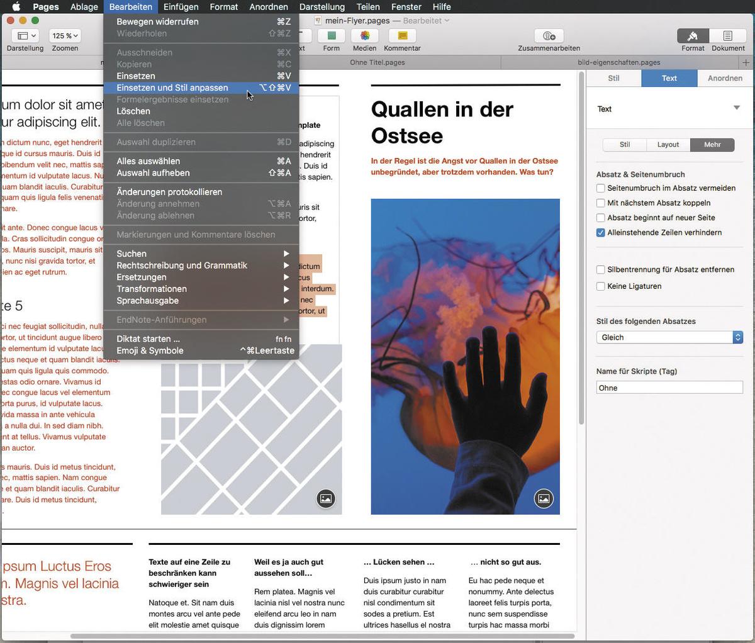Click the Quallen in der Ostsee heading
Image resolution: width=755 pixels, height=643 pixels.
[442, 122]
